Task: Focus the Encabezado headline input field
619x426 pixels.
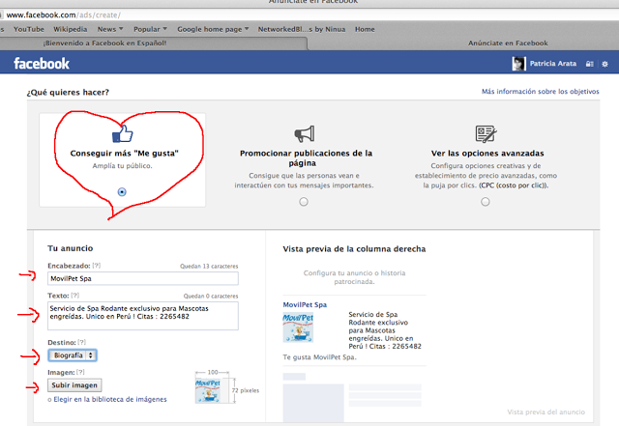Action: pyautogui.click(x=143, y=278)
